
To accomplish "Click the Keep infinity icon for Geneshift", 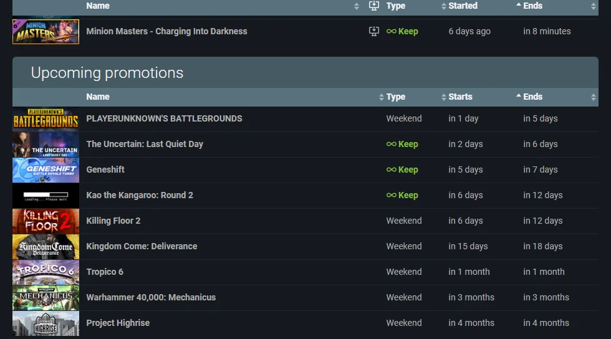I will tap(392, 169).
